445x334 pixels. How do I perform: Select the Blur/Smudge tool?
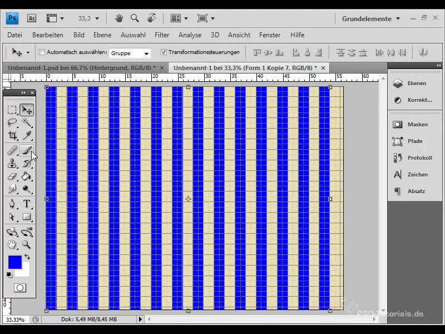point(12,189)
